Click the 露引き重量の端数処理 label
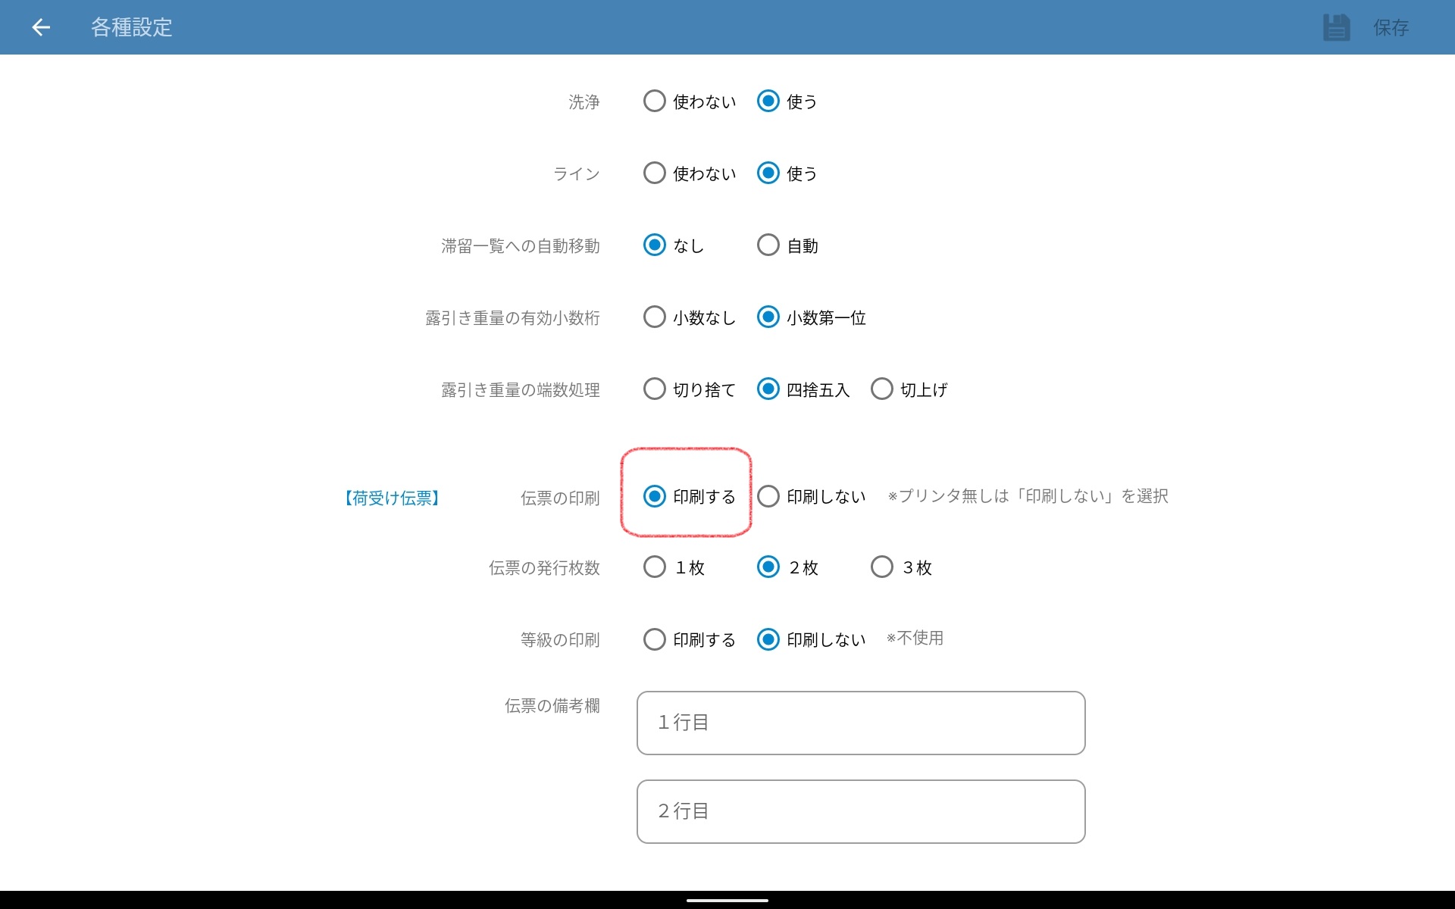The height and width of the screenshot is (909, 1455). coord(520,390)
